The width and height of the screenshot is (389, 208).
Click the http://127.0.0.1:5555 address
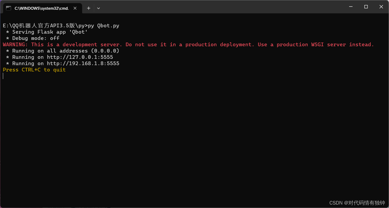[80, 57]
